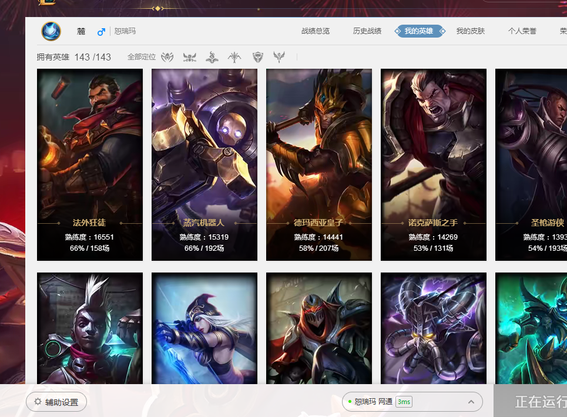The image size is (567, 417).
Task: Click the 拥有英雄 143 /143 count
Action: coord(74,57)
